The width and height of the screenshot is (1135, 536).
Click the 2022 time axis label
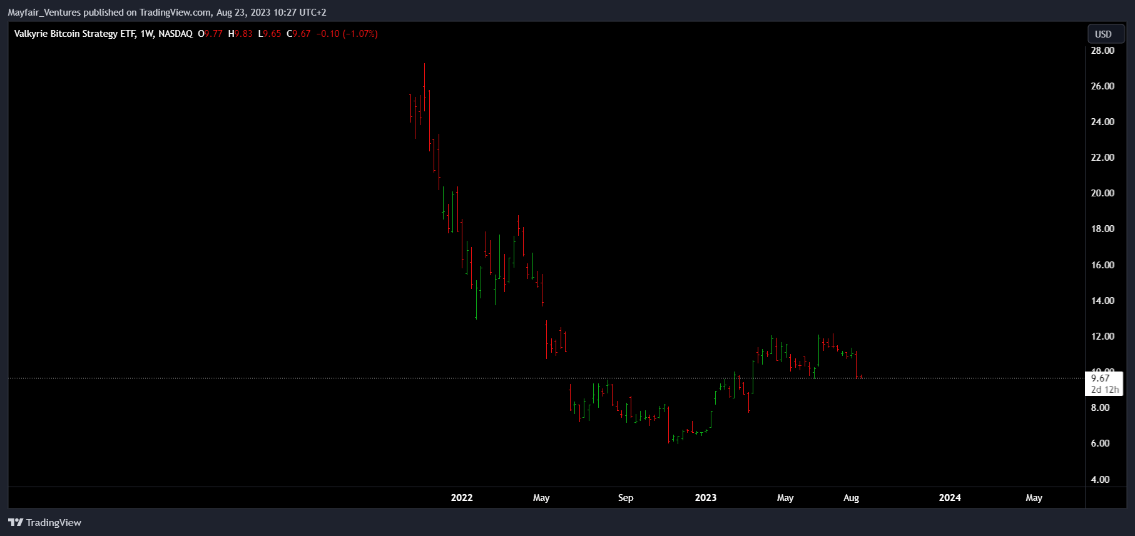462,498
